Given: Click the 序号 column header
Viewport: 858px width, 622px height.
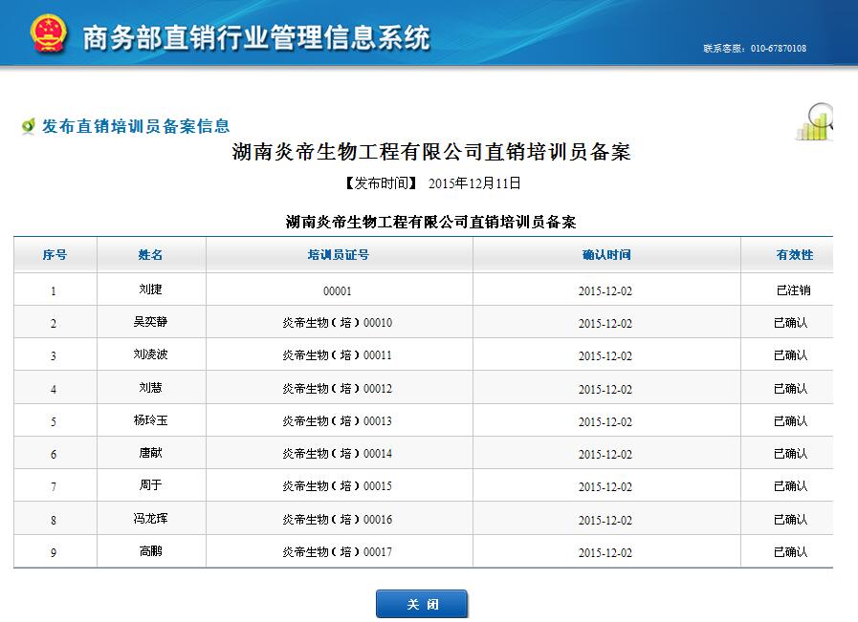Looking at the screenshot, I should click(55, 255).
